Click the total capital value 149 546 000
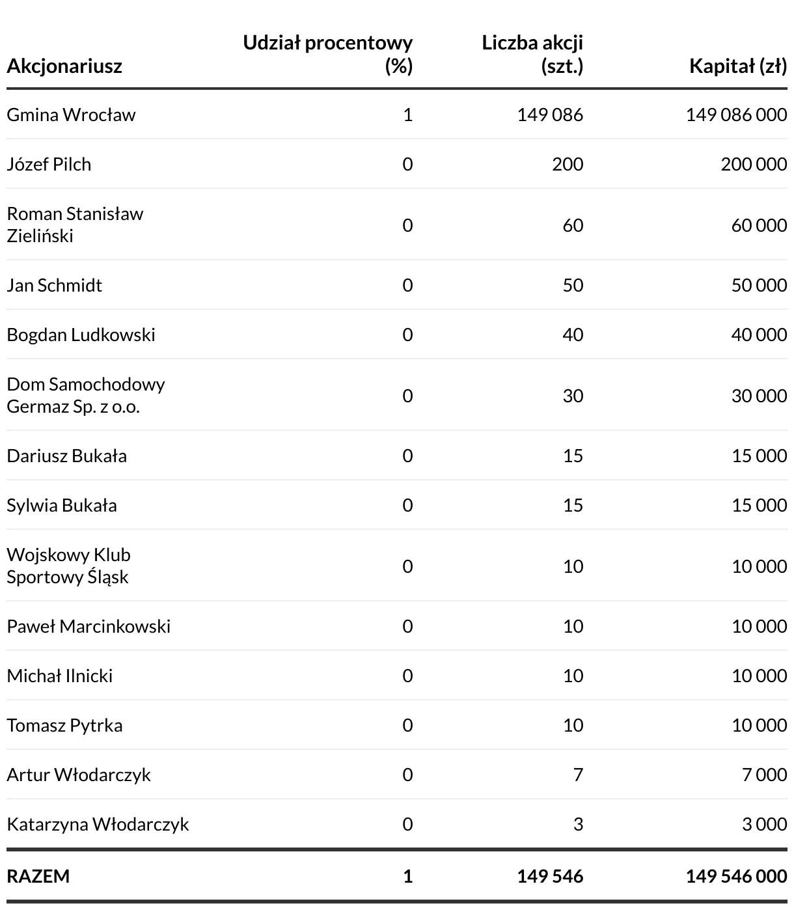The height and width of the screenshot is (910, 794). point(736,877)
